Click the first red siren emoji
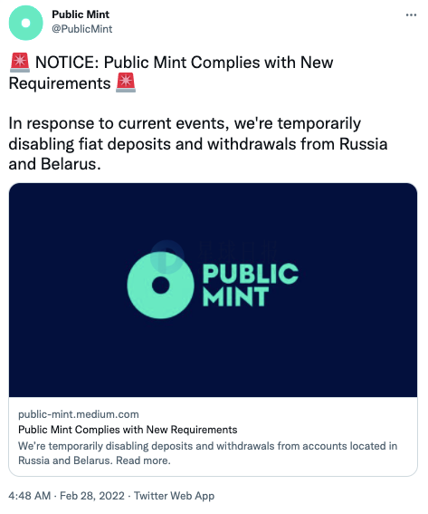The height and width of the screenshot is (514, 428). pos(20,63)
